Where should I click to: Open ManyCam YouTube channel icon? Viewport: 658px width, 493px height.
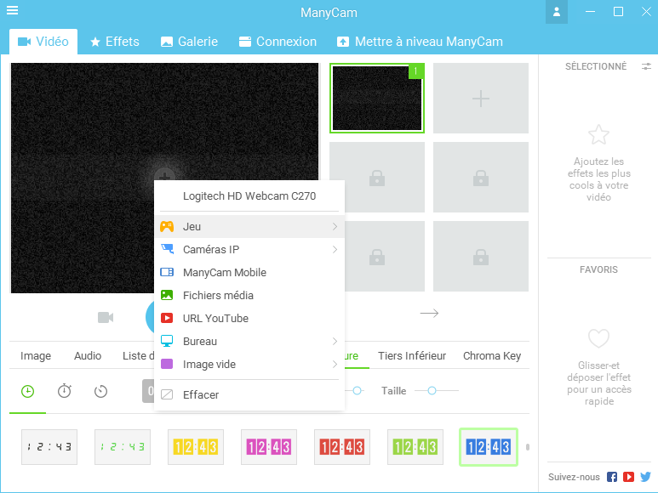pyautogui.click(x=628, y=477)
